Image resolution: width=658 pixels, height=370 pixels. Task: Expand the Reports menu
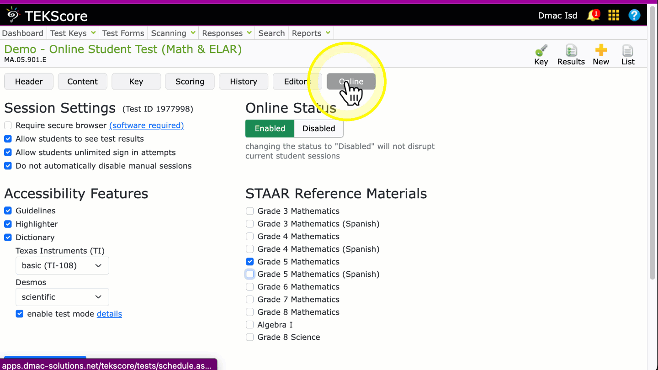point(311,33)
